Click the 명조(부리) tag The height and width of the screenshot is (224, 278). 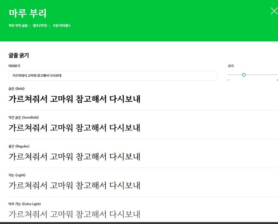(x=40, y=26)
